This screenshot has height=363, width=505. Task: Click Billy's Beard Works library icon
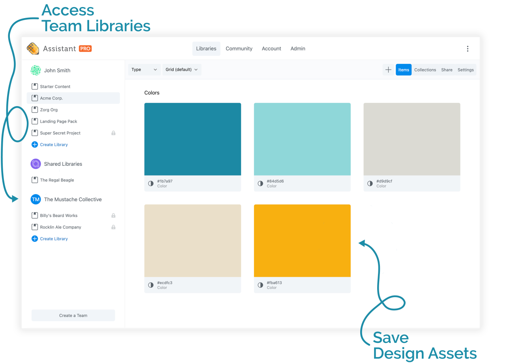click(35, 215)
